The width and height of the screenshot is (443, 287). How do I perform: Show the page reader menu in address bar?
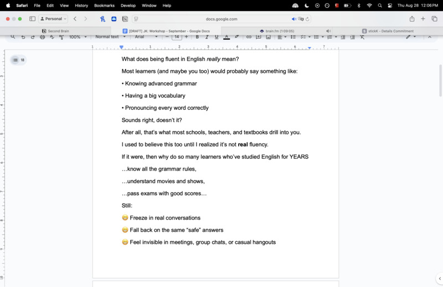click(x=136, y=19)
